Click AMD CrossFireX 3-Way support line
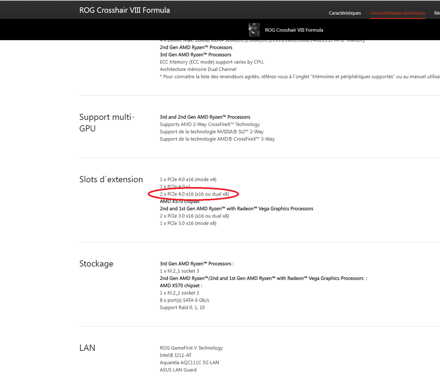 [x=217, y=139]
